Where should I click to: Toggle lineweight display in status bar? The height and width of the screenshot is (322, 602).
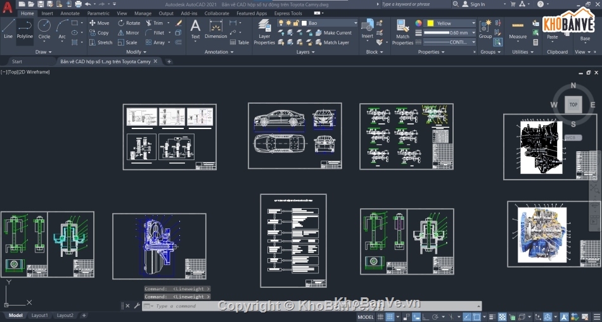point(493,317)
